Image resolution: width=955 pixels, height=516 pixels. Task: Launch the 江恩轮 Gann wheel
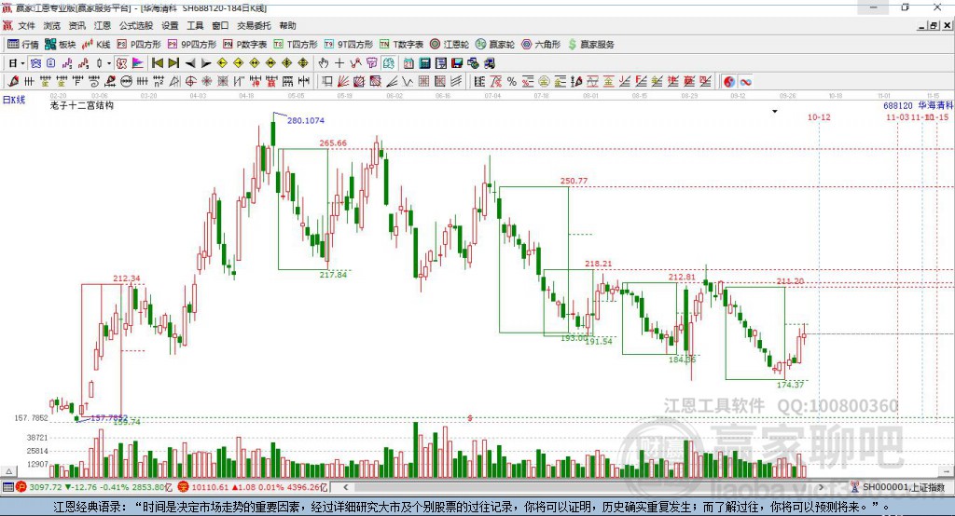click(x=450, y=45)
